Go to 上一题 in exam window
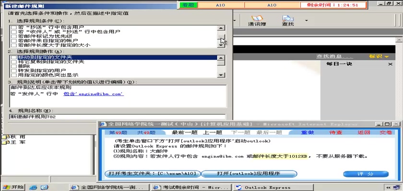Viewport: 403px width, 191px height. pyautogui.click(x=212, y=132)
